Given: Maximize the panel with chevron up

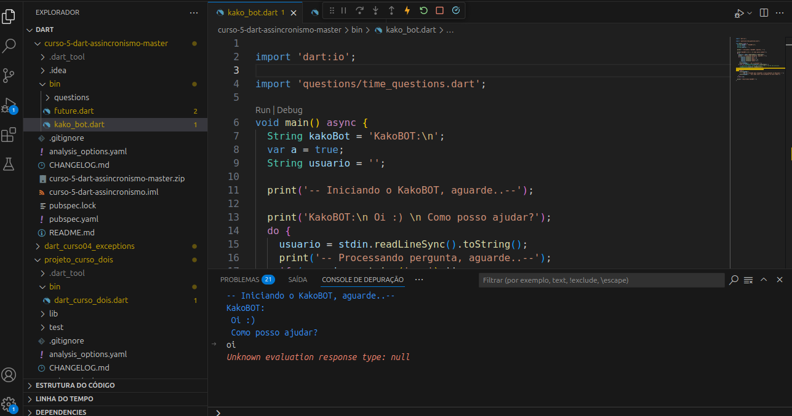Looking at the screenshot, I should 764,280.
